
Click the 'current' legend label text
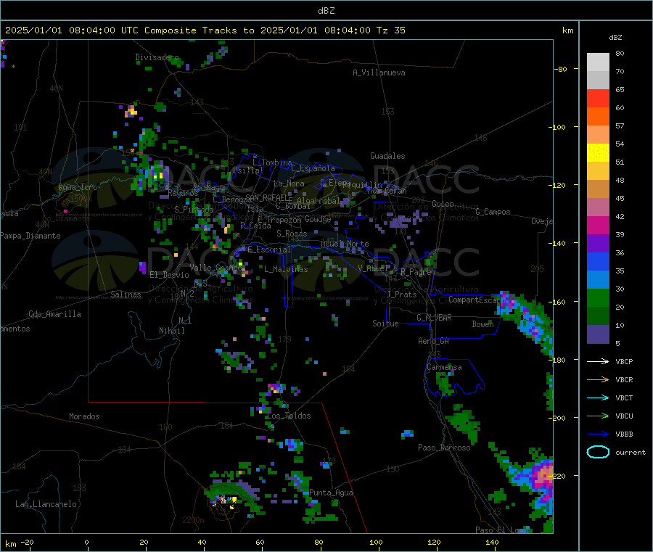[x=631, y=452]
